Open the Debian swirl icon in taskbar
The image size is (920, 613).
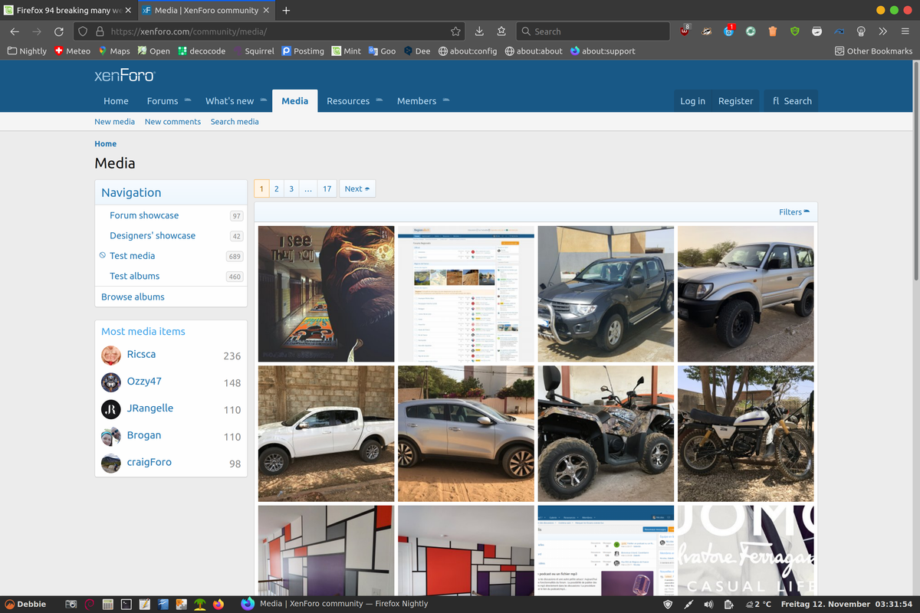click(x=90, y=604)
